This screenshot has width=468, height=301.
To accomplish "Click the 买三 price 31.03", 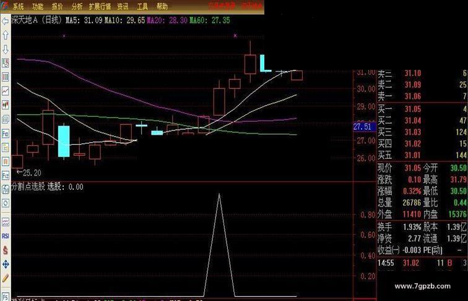I will 413,132.
